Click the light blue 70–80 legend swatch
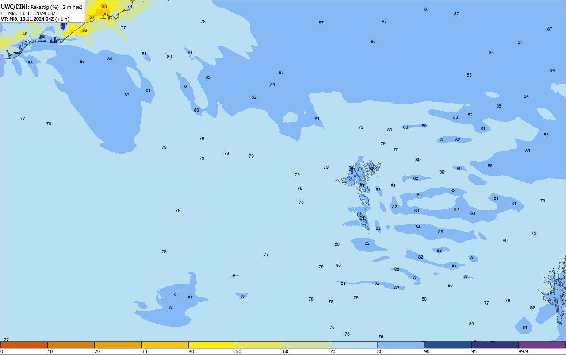Screen dimensions: 566x355 click(353, 345)
